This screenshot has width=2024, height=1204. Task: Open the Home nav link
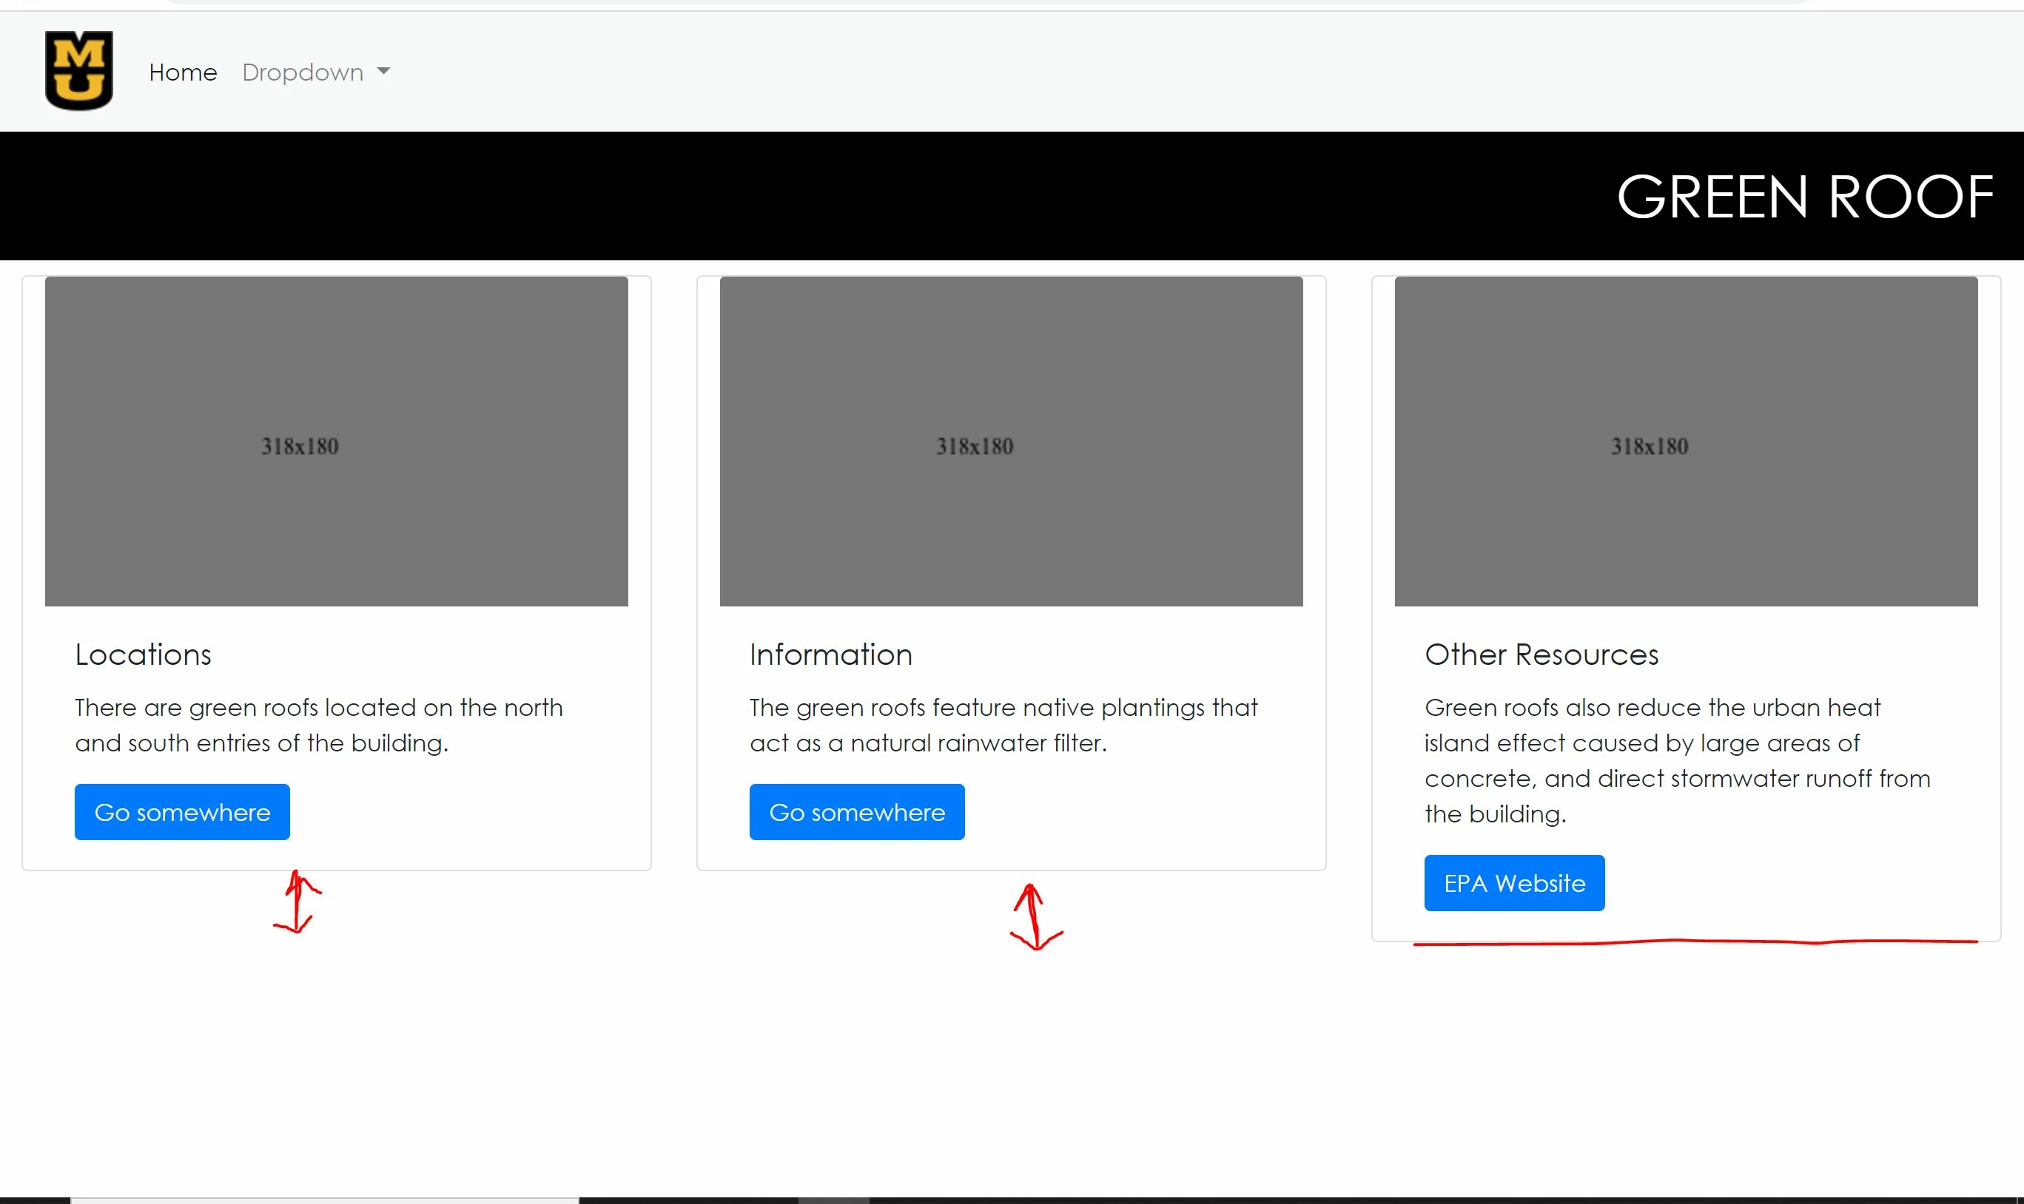click(x=183, y=72)
